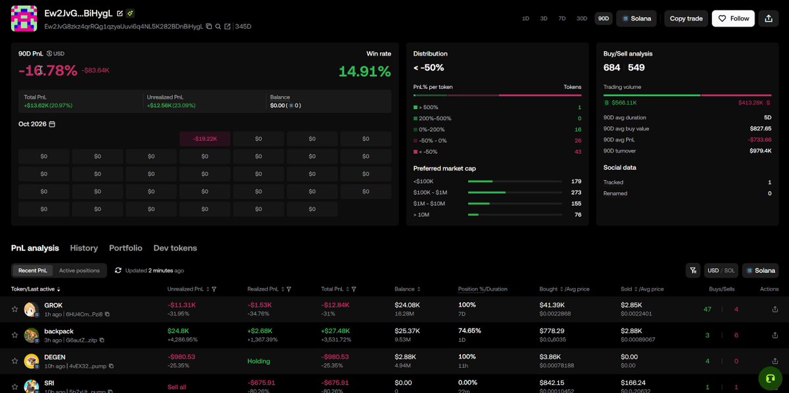Screen dimensions: 789x393
Task: Filter the Realized PnL column
Action: 289,289
